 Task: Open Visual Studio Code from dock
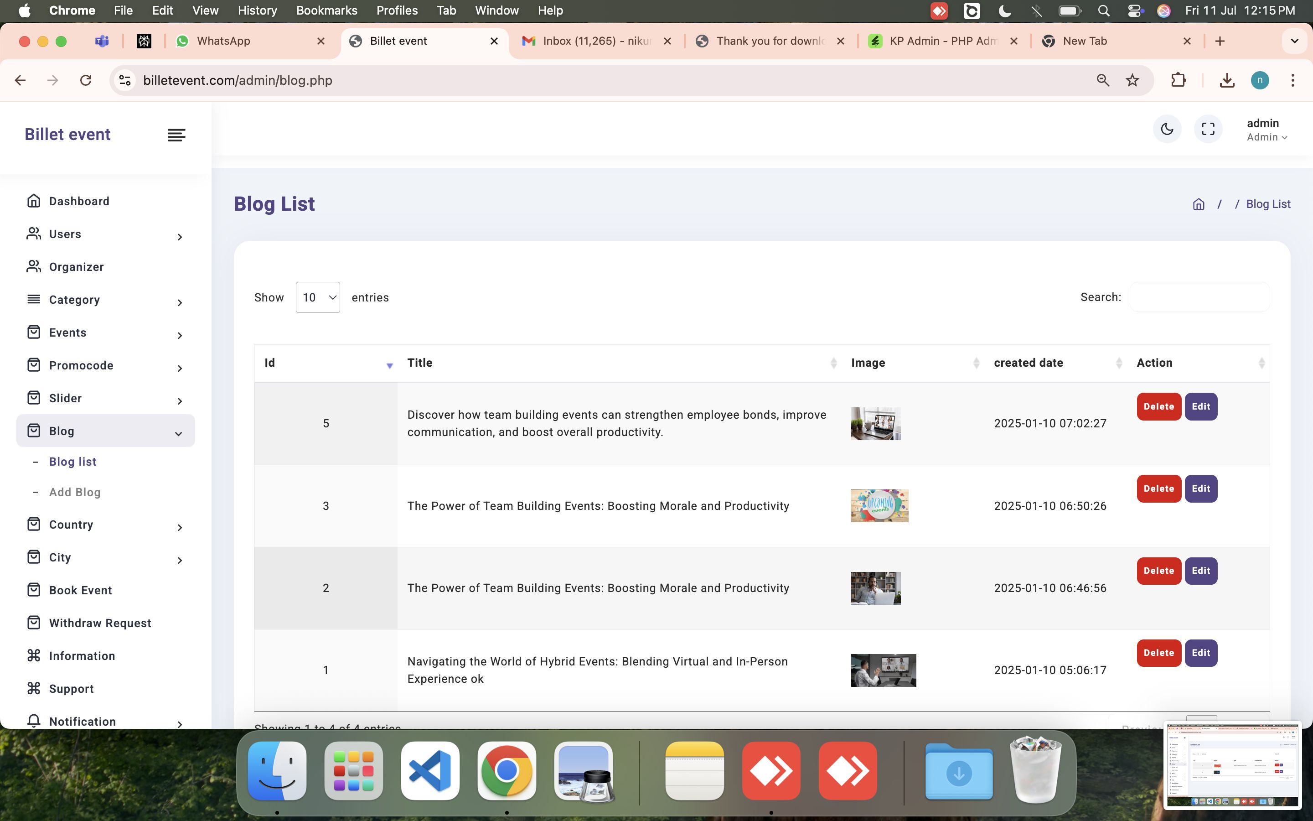coord(430,770)
